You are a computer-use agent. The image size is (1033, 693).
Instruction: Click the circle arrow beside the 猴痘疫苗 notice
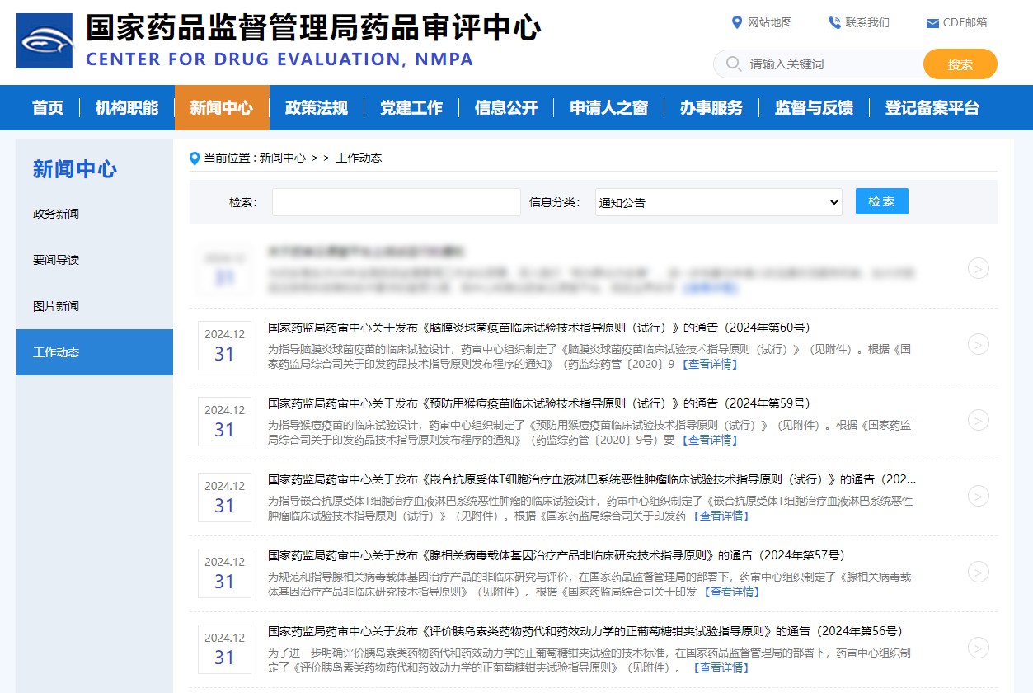pos(979,420)
